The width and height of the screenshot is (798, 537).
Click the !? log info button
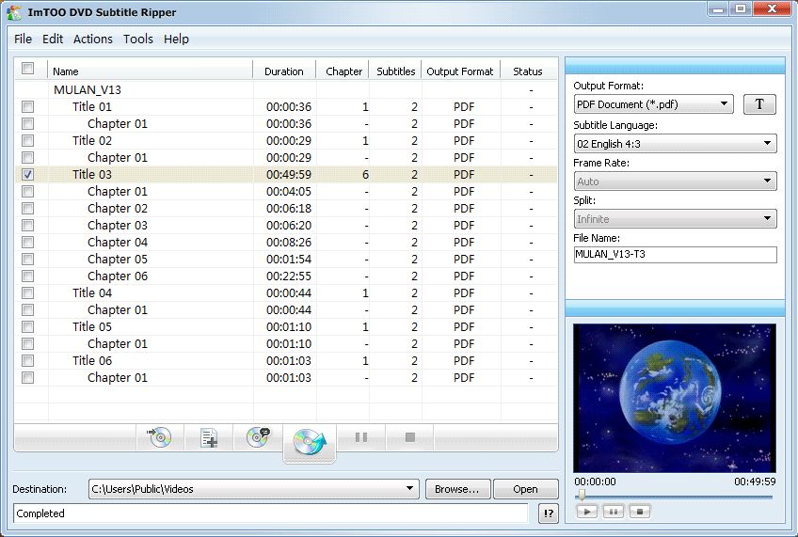click(x=548, y=513)
